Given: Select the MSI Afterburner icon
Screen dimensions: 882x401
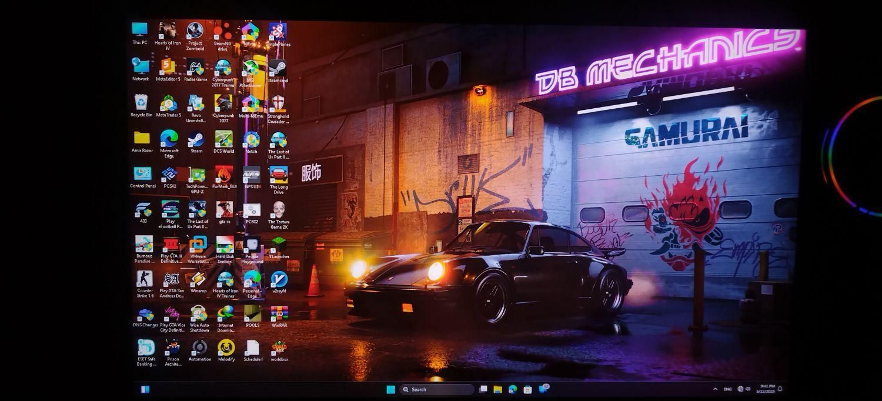Looking at the screenshot, I should (x=250, y=73).
